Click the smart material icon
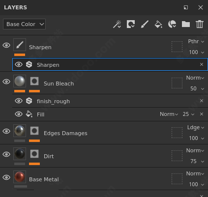208x197 pixels. 172,24
